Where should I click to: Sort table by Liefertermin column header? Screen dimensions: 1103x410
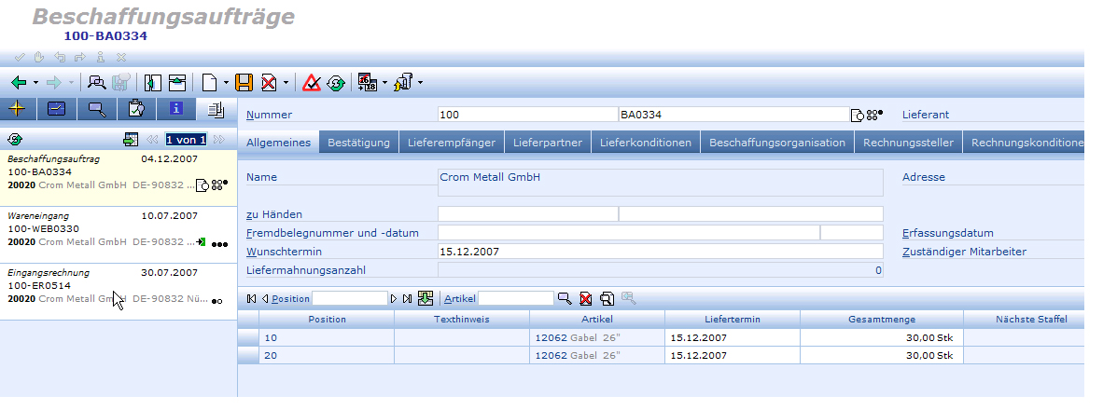[x=733, y=320]
